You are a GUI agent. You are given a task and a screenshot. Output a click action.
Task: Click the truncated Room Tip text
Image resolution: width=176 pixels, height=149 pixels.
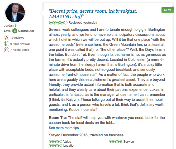point(107,120)
